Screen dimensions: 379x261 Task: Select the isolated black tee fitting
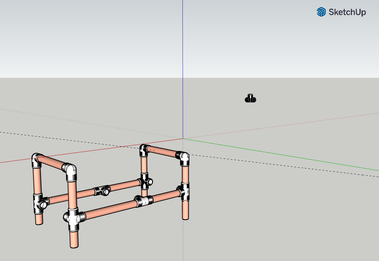coord(250,98)
